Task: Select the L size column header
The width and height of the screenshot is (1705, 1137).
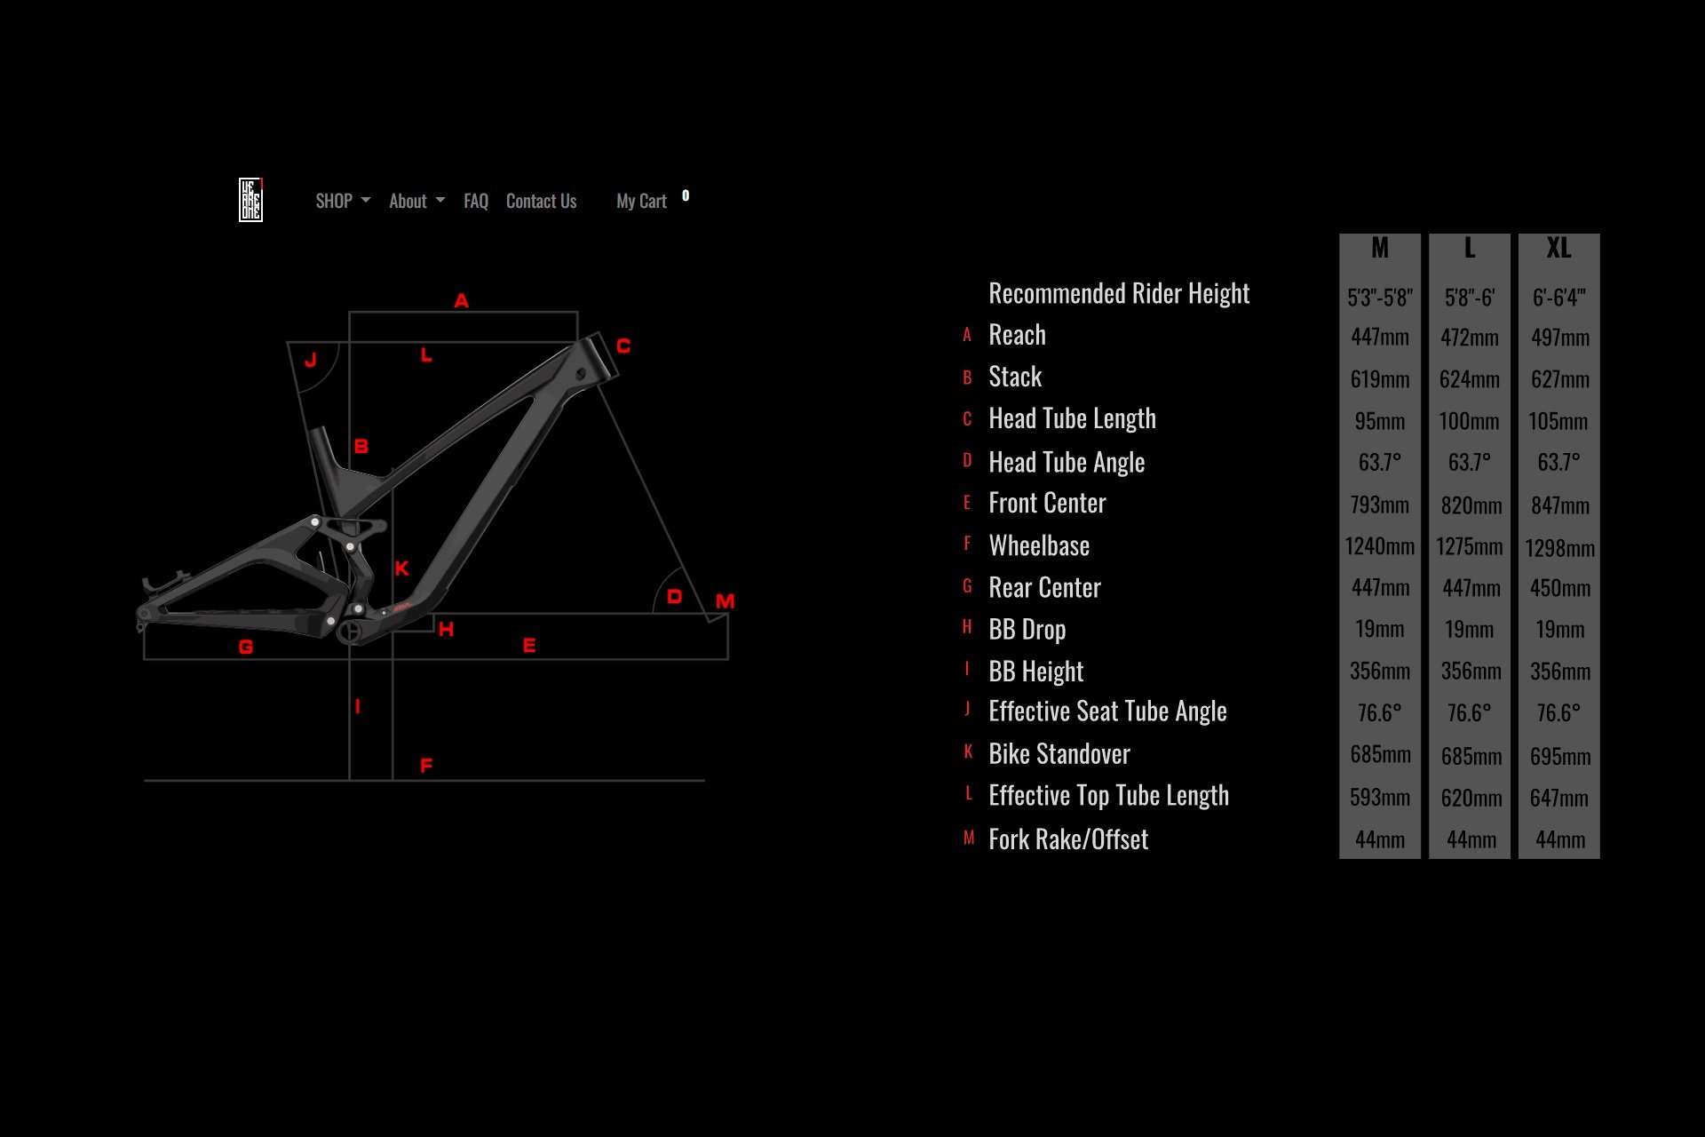Action: (x=1469, y=248)
